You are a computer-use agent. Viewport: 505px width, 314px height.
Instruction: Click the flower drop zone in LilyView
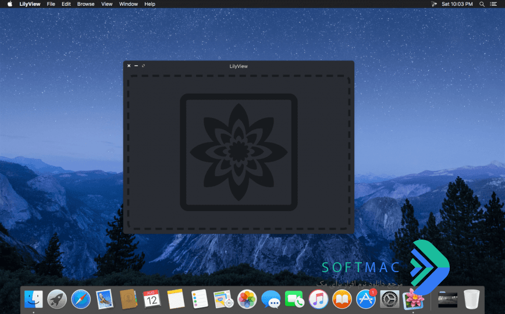(x=239, y=152)
